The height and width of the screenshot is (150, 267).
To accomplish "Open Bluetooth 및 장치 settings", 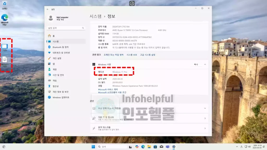I will 66,47.
